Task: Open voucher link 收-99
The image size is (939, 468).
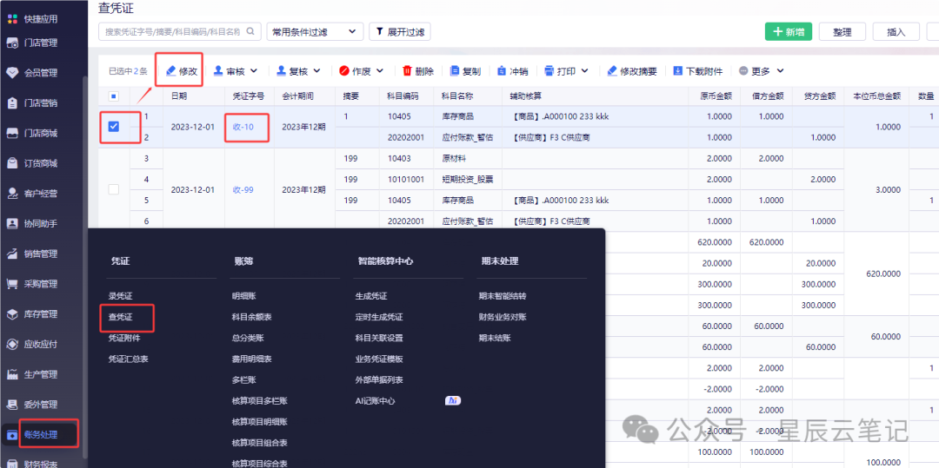Action: [243, 189]
